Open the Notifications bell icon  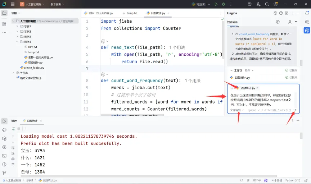coord(307,13)
